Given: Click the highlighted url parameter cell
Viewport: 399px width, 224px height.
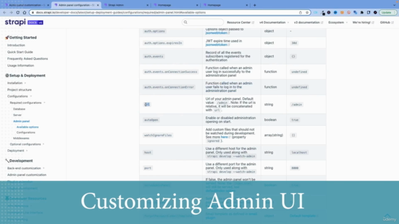Looking at the screenshot, I should pos(147,105).
